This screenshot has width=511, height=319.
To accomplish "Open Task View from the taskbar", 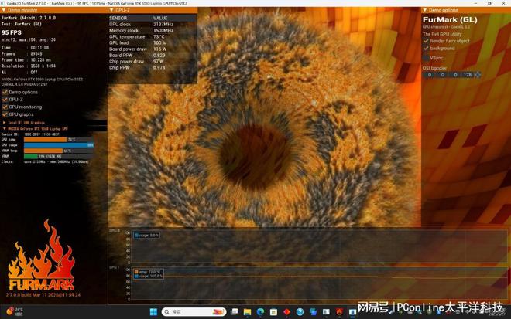I will tap(234, 312).
